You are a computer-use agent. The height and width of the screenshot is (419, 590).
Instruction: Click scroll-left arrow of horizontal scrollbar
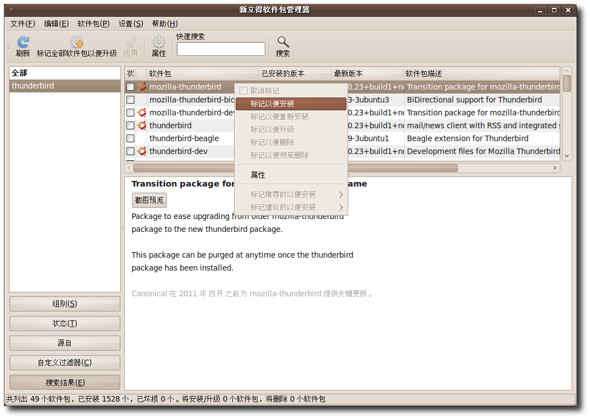(129, 168)
